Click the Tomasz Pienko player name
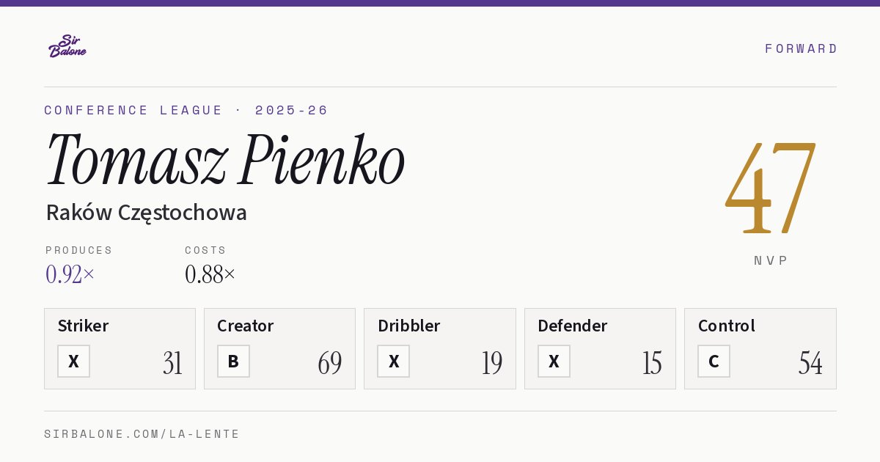The height and width of the screenshot is (462, 880). (x=225, y=160)
